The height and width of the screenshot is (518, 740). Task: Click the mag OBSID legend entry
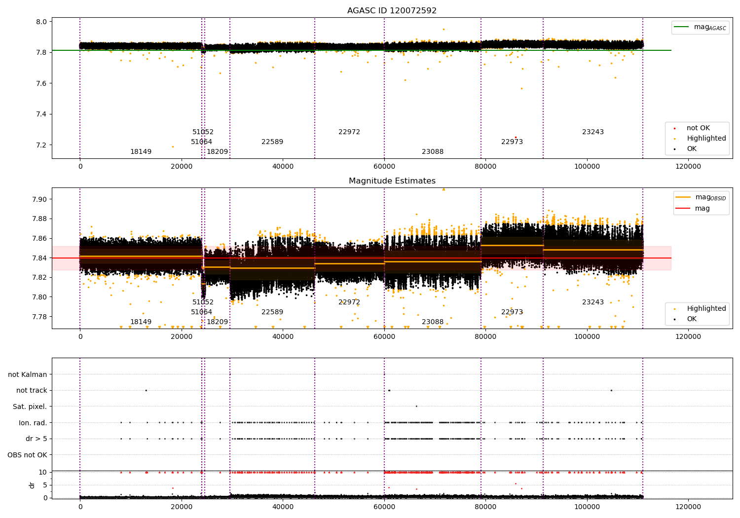click(x=701, y=197)
